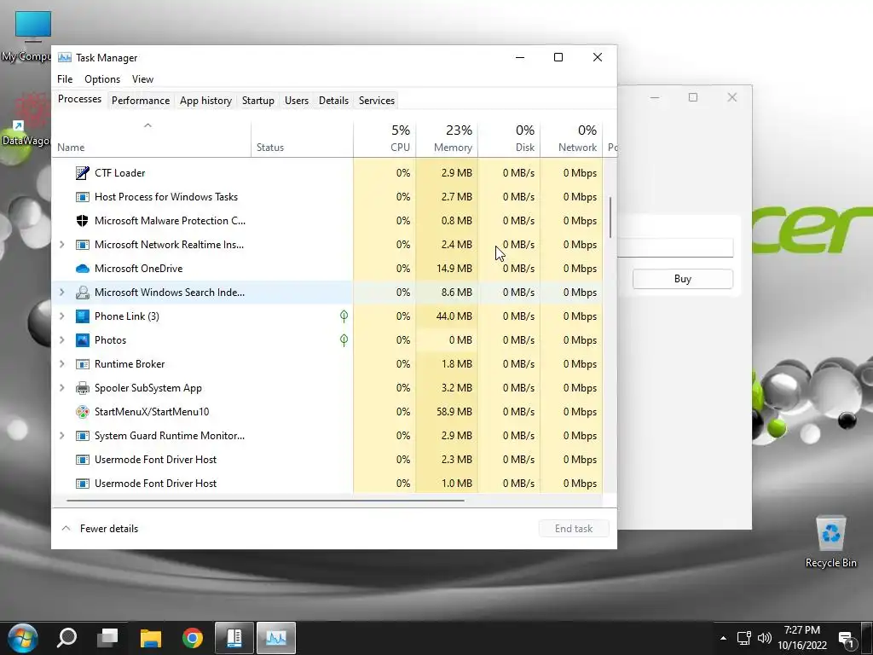Click the Phone Link app icon

pos(83,316)
